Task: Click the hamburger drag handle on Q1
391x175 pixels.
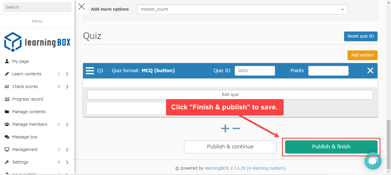Action: tap(90, 71)
